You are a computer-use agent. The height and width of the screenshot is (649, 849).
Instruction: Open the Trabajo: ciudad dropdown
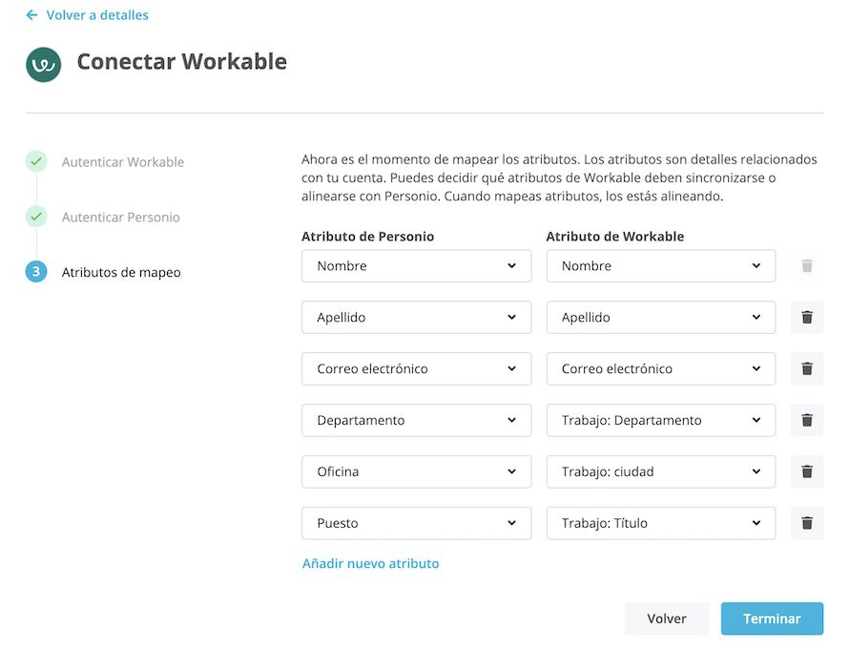(x=661, y=471)
